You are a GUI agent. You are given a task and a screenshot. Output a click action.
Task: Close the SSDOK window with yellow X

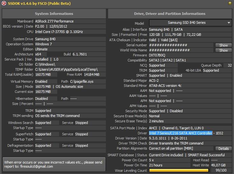click(230, 3)
